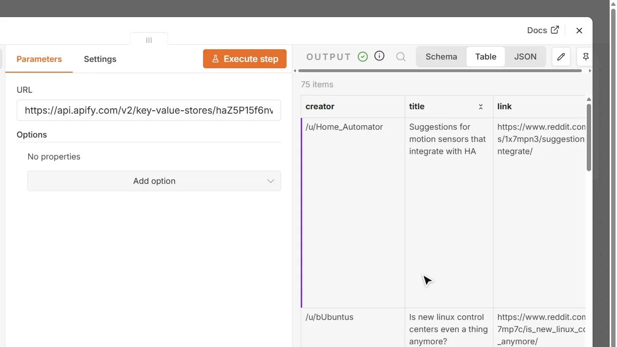The width and height of the screenshot is (617, 347).
Task: Click the 'Suggestions for motion sensors' title cell
Action: 449,213
